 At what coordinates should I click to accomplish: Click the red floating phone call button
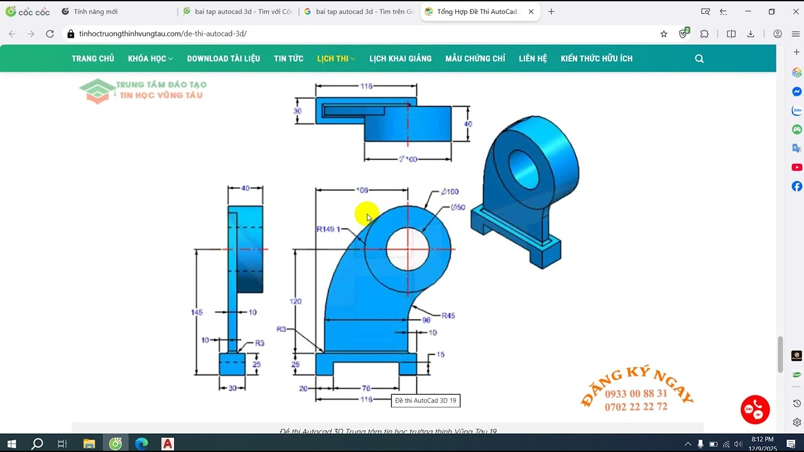coord(755,410)
